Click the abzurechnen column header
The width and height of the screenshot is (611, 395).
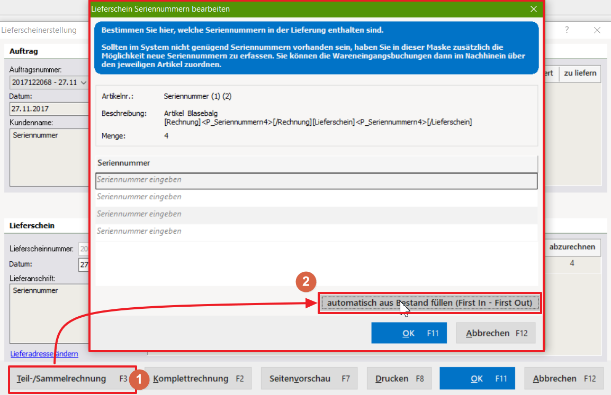pos(572,247)
